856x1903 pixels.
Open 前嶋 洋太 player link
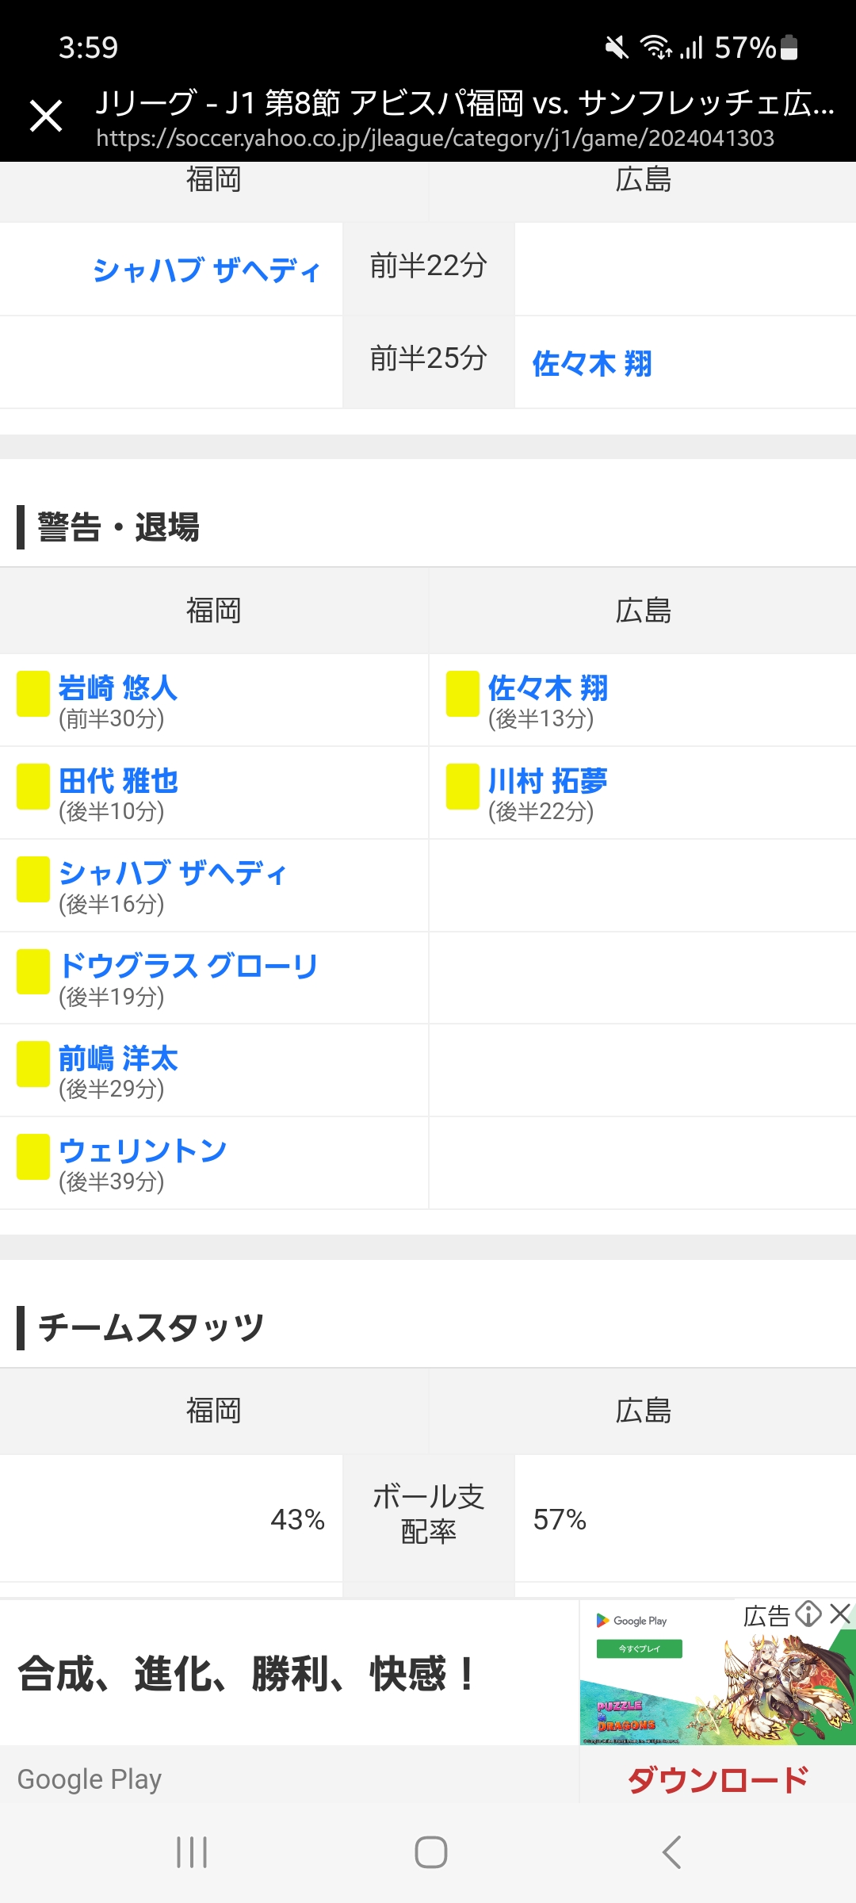pos(118,1058)
